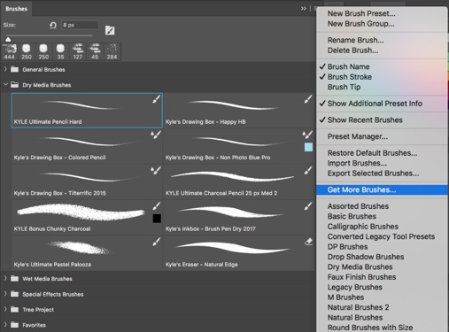Load Drop Shadow Brushes from menu
Viewport: 449px width, 332px height.
click(x=366, y=257)
